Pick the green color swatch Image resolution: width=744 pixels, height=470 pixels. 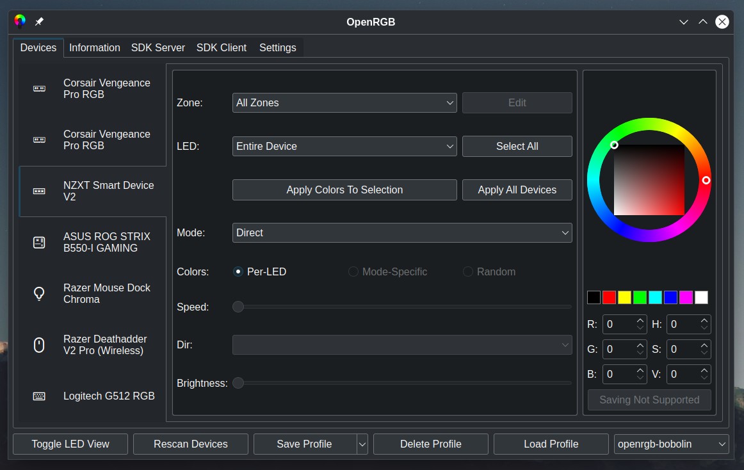(640, 297)
